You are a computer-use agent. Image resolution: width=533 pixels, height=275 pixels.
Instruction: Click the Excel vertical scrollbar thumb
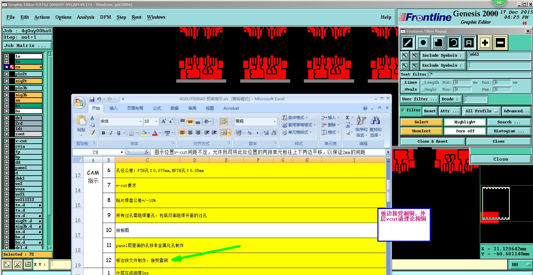coord(388,190)
